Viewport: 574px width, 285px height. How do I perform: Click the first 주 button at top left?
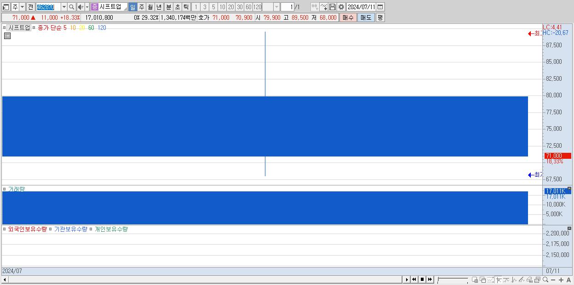pyautogui.click(x=15, y=7)
